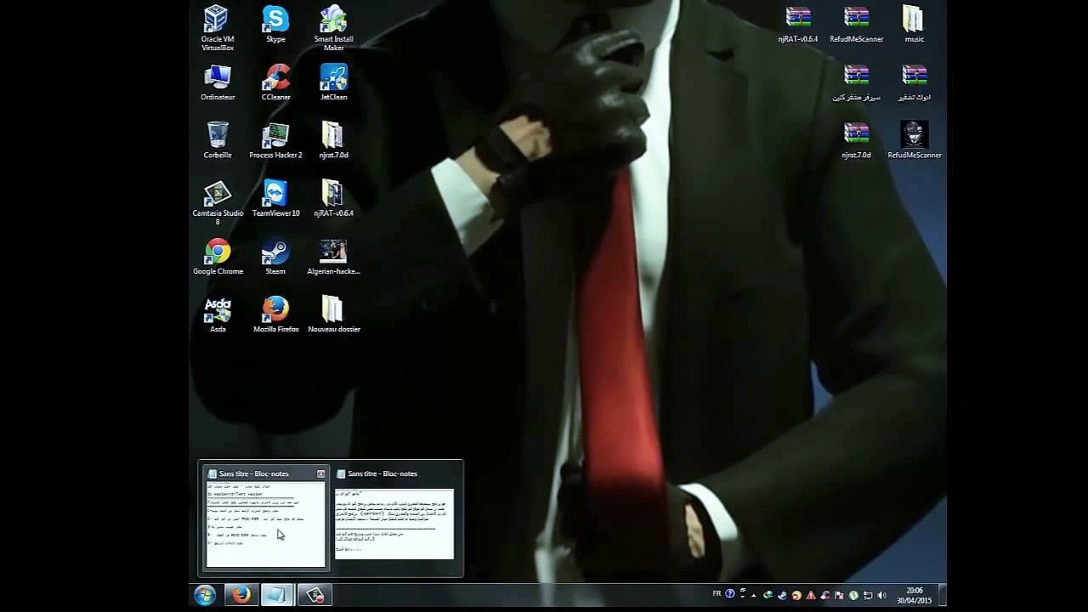Click the volume speaker tray icon

881,595
